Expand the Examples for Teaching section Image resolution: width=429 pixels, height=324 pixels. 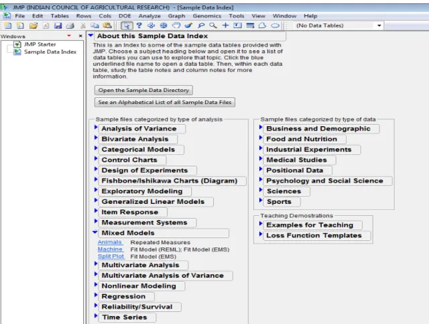coord(261,223)
